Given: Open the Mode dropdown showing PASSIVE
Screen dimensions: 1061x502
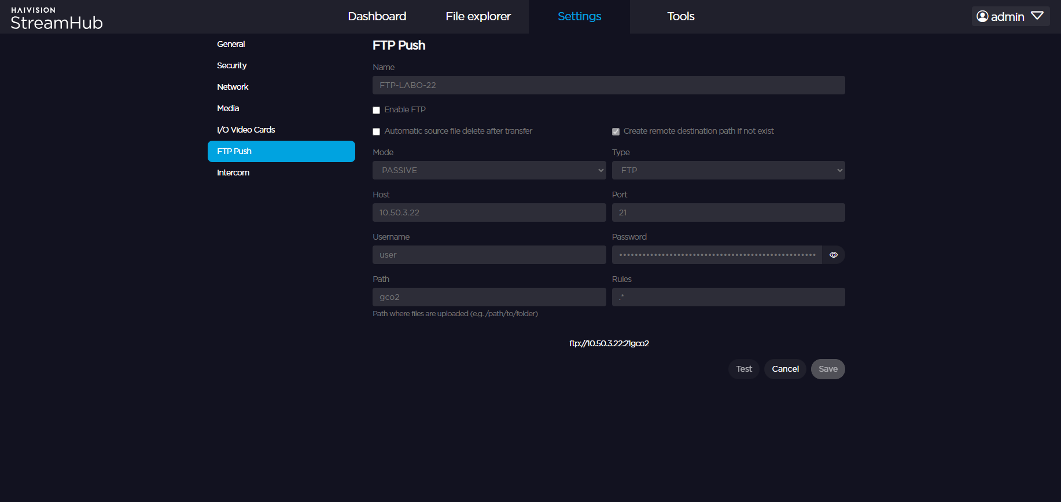Looking at the screenshot, I should point(489,170).
